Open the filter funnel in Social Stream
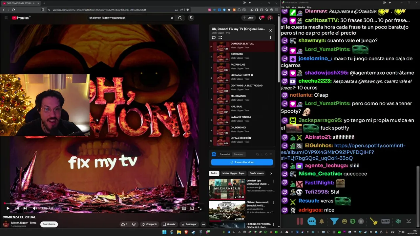Screen dimensions: 420x236 [x=334, y=221]
